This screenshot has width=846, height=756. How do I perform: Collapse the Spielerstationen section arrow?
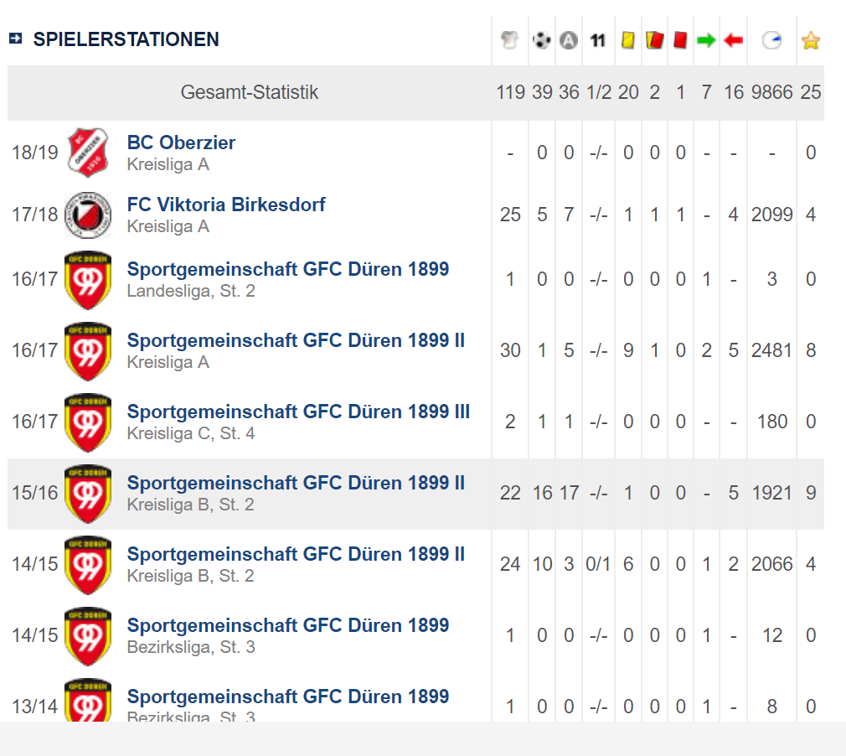pyautogui.click(x=15, y=39)
